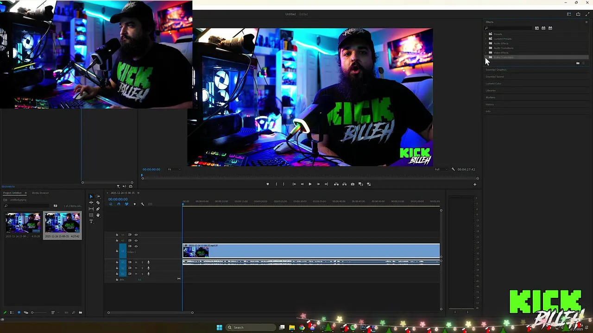
Task: Click the Go to Out point button
Action: click(326, 184)
